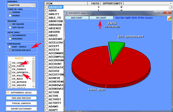Check the ABIDE item checkbox
Viewport: 173px width, 112px height.
click(x=47, y=11)
